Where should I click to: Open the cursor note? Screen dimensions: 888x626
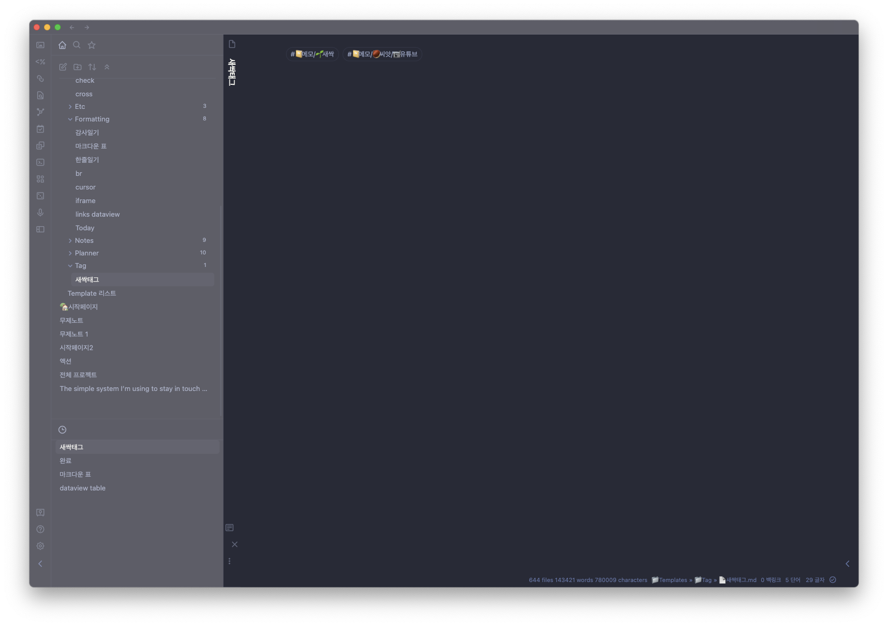pos(85,187)
